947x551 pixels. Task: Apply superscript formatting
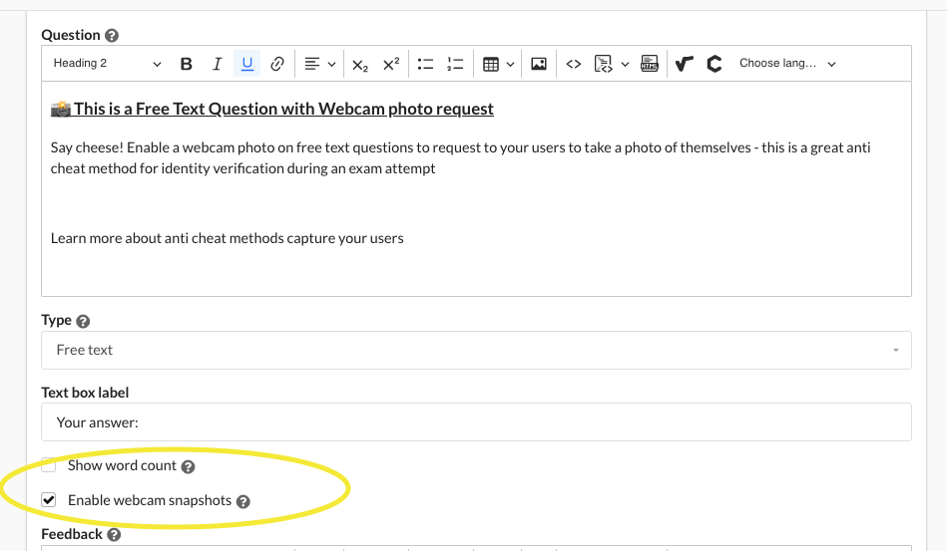click(391, 64)
